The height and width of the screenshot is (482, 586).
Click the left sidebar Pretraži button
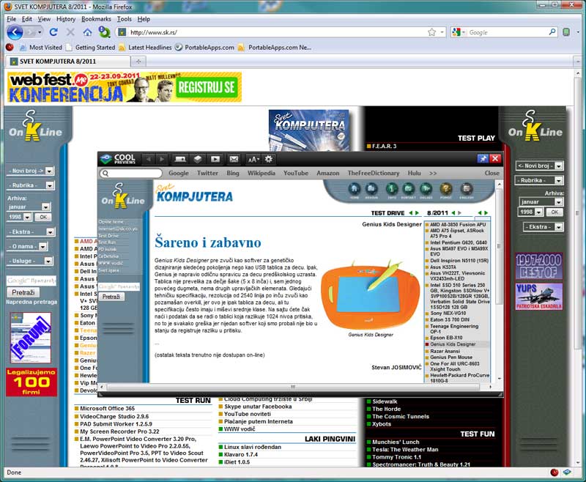[23, 292]
